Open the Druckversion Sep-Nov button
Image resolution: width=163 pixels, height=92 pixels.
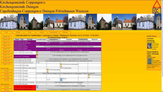coord(7,80)
